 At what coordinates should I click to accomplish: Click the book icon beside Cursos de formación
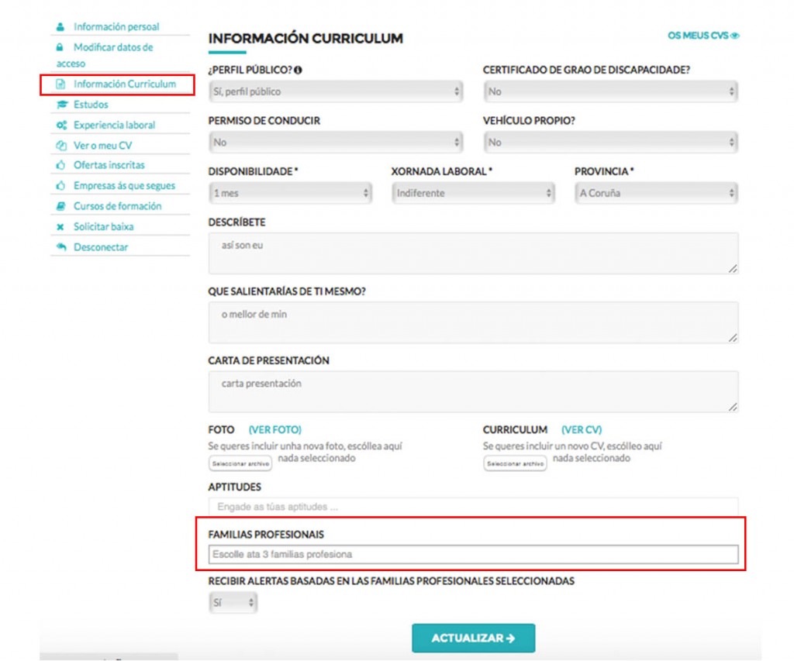[x=60, y=206]
